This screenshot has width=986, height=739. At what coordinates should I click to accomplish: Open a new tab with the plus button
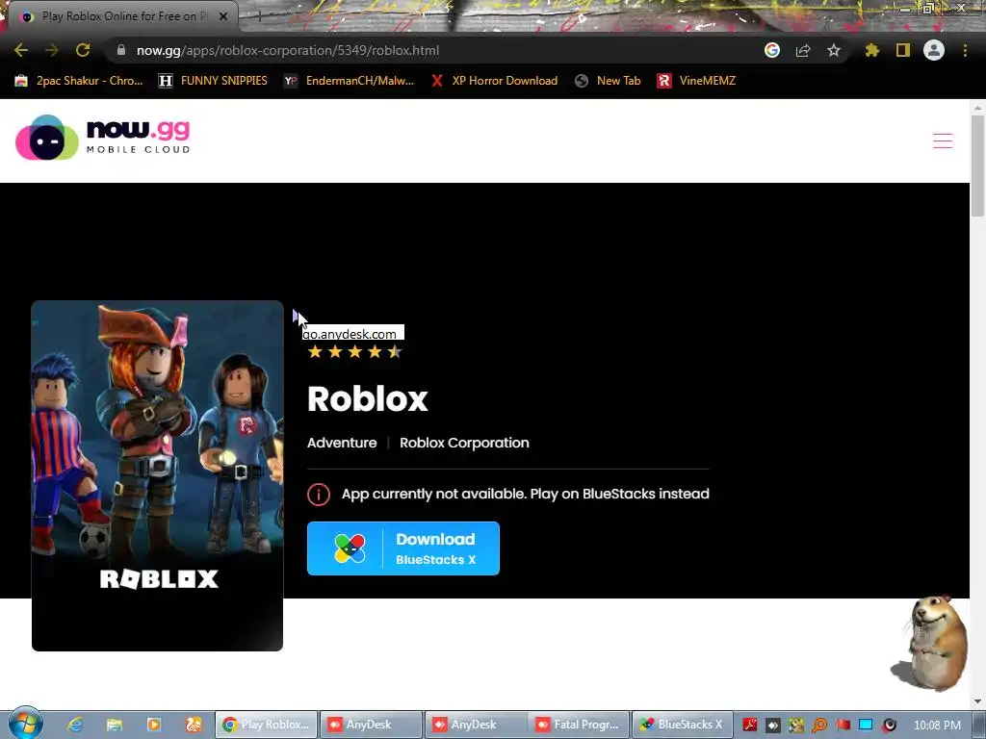pos(259,17)
